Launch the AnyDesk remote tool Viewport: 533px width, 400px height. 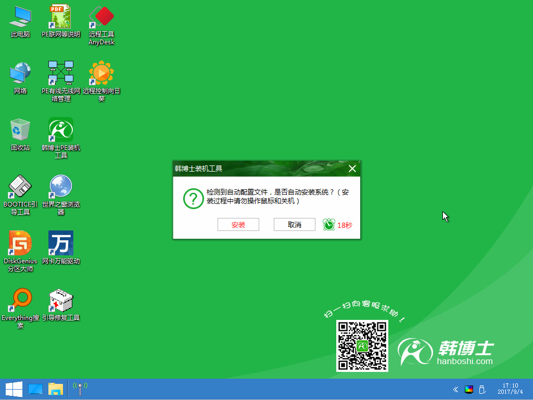(101, 17)
